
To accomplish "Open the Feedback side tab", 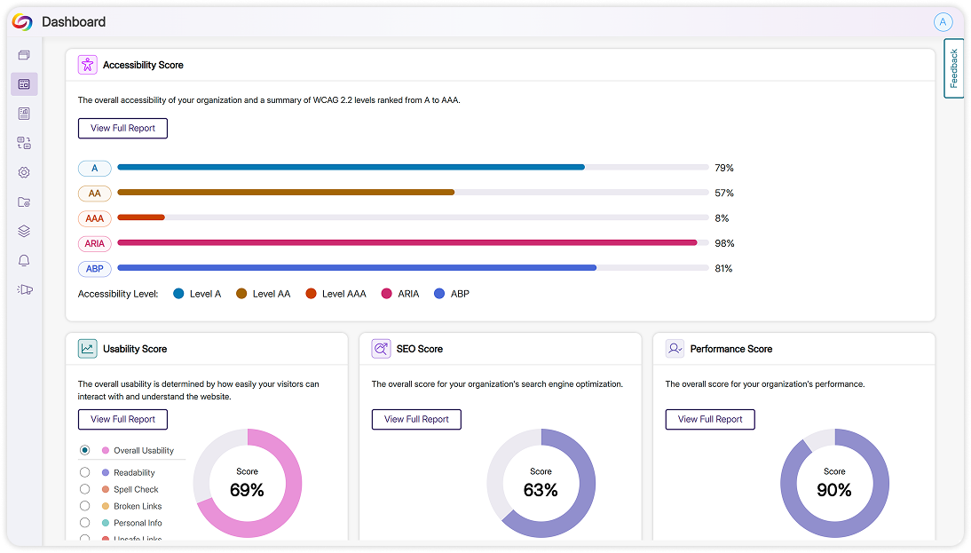I will [x=954, y=68].
